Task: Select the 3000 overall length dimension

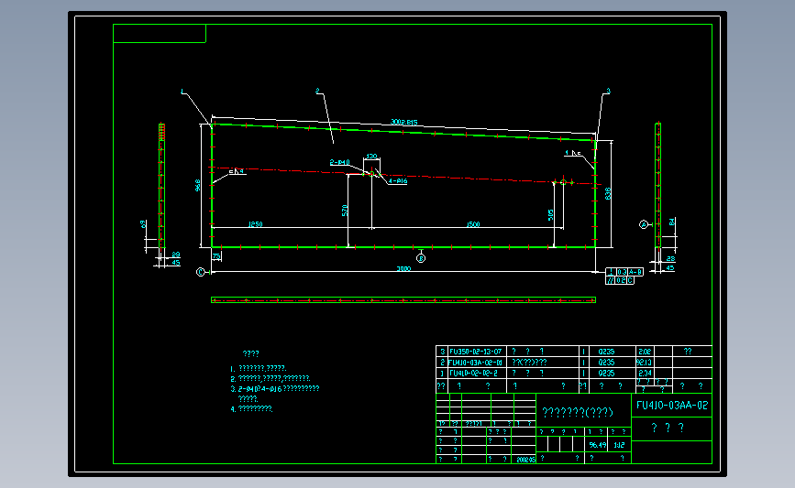Action: click(x=403, y=268)
